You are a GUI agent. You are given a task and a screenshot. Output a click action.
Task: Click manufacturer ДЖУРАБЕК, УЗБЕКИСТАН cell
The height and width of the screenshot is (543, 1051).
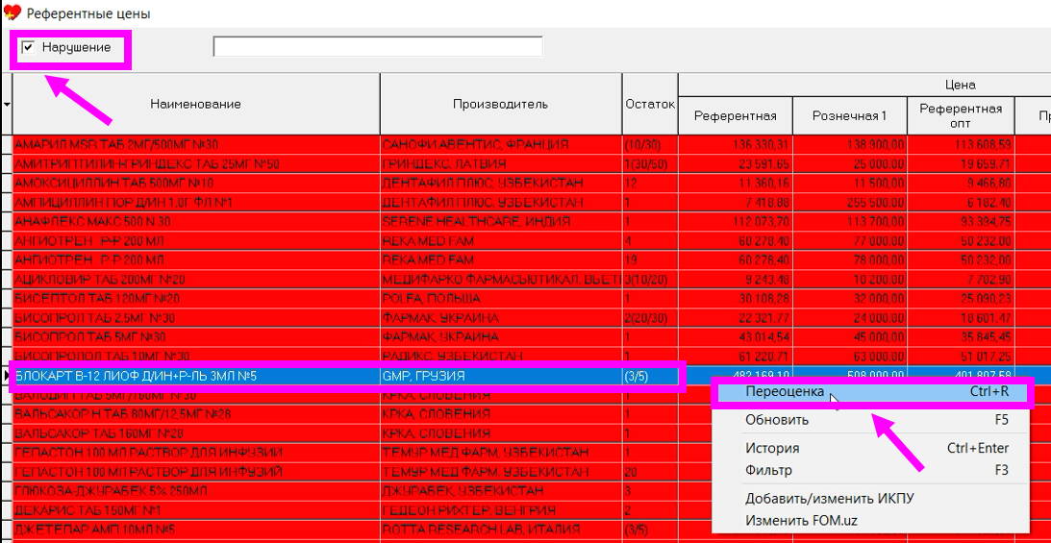(501, 491)
